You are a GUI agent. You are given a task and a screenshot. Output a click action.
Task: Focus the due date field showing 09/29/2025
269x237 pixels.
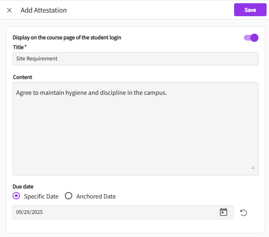(114, 212)
